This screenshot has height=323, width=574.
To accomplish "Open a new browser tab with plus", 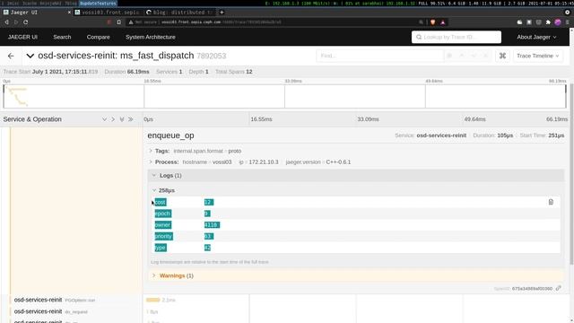I will (x=222, y=12).
